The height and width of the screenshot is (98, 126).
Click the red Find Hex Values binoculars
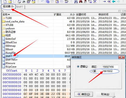click(x=81, y=2)
